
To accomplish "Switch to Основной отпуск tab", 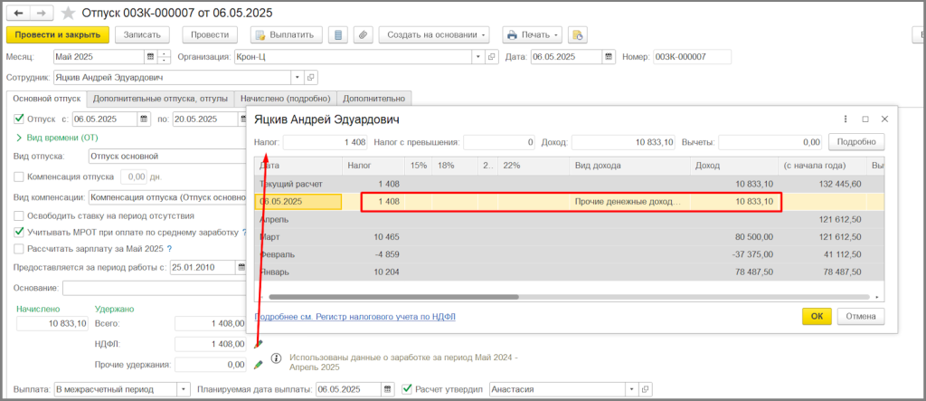I will [46, 98].
